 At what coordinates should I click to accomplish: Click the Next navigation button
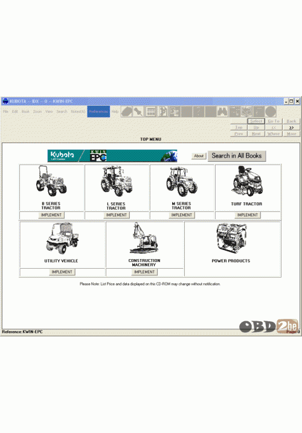(x=256, y=133)
